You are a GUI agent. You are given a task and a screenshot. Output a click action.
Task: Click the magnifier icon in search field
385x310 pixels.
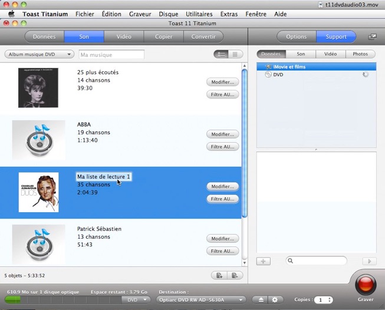(291, 260)
